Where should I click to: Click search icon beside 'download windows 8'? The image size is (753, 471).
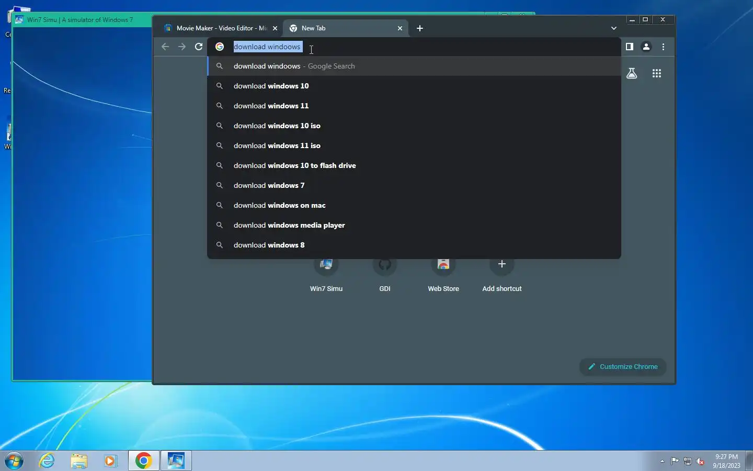click(x=220, y=245)
